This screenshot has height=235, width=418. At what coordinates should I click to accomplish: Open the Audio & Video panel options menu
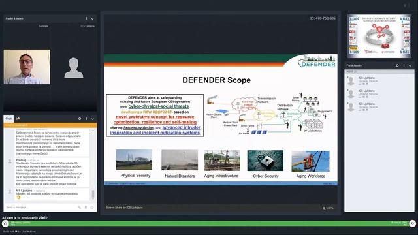pos(86,18)
